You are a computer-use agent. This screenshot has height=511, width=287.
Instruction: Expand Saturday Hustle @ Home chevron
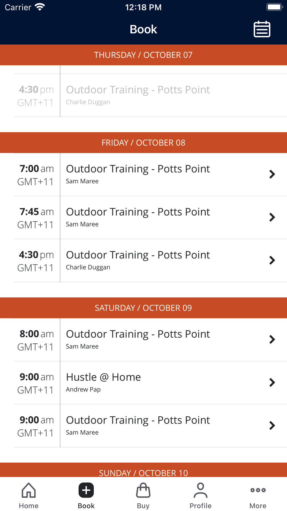272,383
